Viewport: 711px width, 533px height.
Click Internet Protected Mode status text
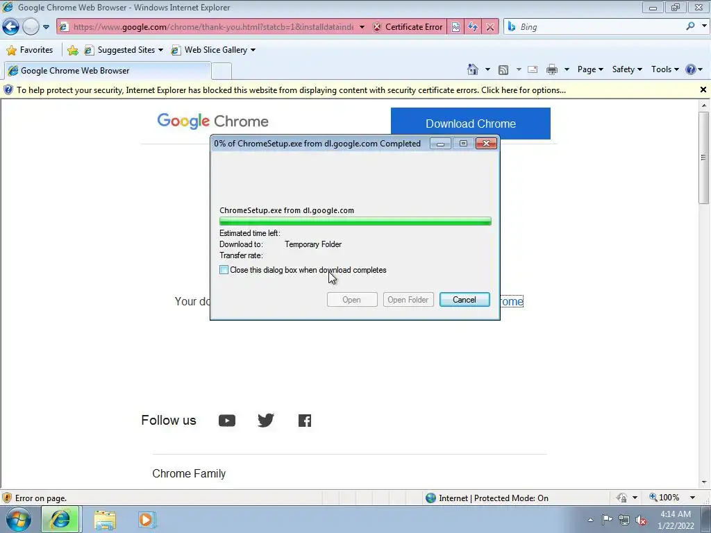coord(494,498)
